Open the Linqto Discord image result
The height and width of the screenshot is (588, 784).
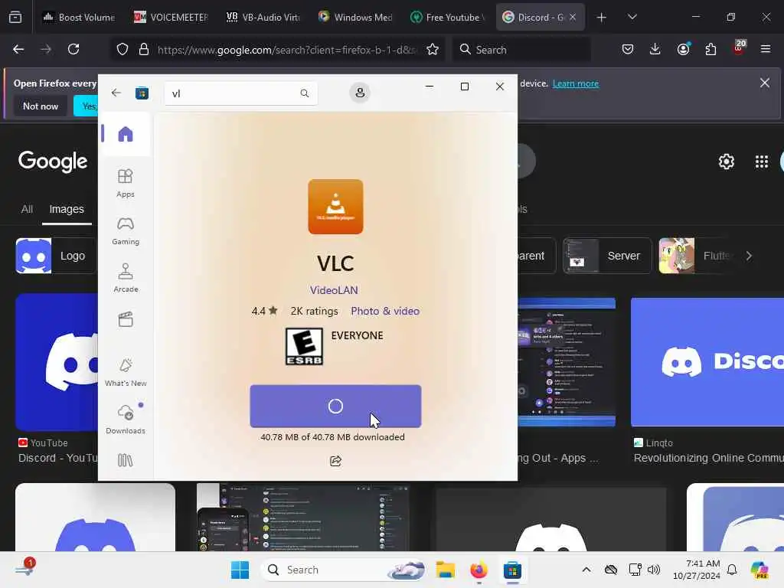click(x=707, y=362)
